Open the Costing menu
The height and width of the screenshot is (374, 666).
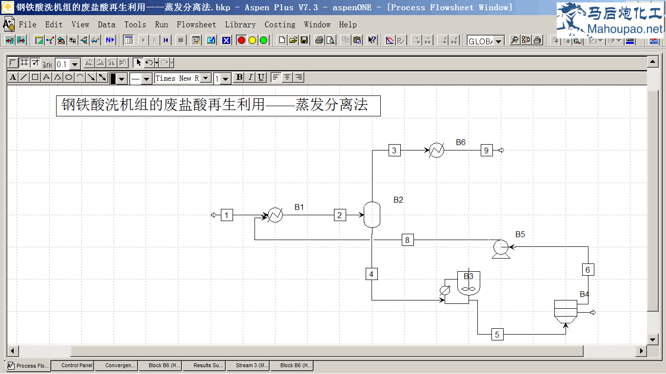tap(280, 24)
